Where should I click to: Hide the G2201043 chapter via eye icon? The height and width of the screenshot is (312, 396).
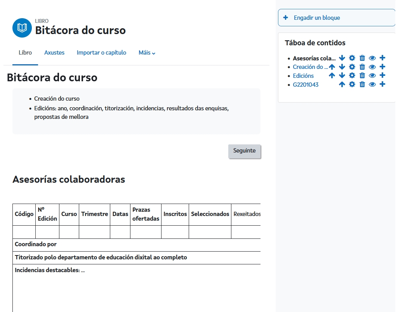pyautogui.click(x=372, y=84)
